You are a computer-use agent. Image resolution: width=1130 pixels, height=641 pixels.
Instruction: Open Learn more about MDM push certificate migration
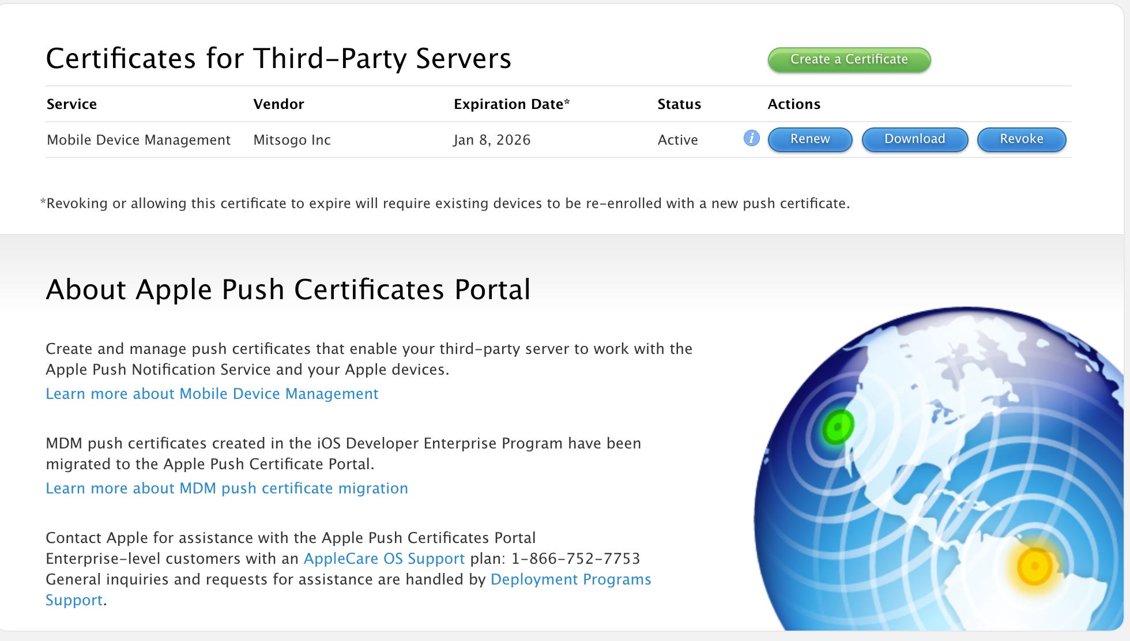pyautogui.click(x=227, y=488)
